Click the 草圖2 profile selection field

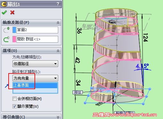[x=37, y=30]
